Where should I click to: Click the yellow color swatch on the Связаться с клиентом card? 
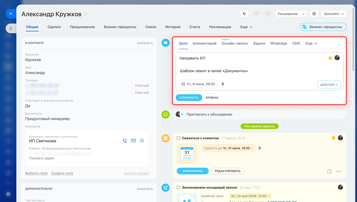tap(334, 138)
